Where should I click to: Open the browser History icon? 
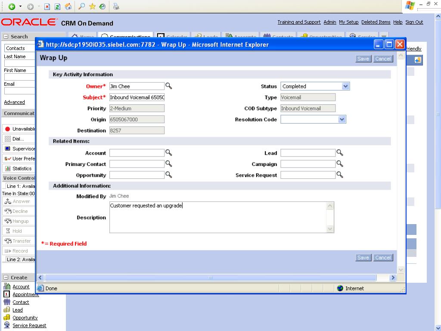(x=102, y=6)
